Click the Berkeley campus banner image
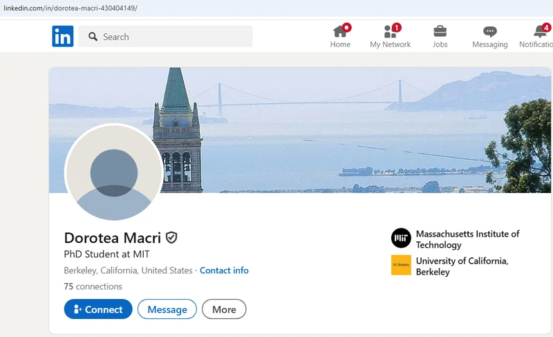This screenshot has height=337, width=553. [346, 131]
